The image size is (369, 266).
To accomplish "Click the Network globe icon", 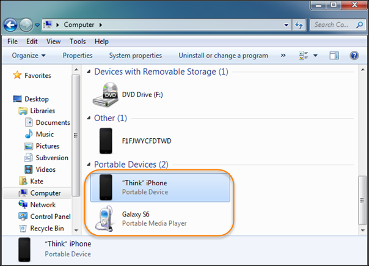I will (23, 204).
